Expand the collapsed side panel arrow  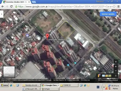[2, 14]
